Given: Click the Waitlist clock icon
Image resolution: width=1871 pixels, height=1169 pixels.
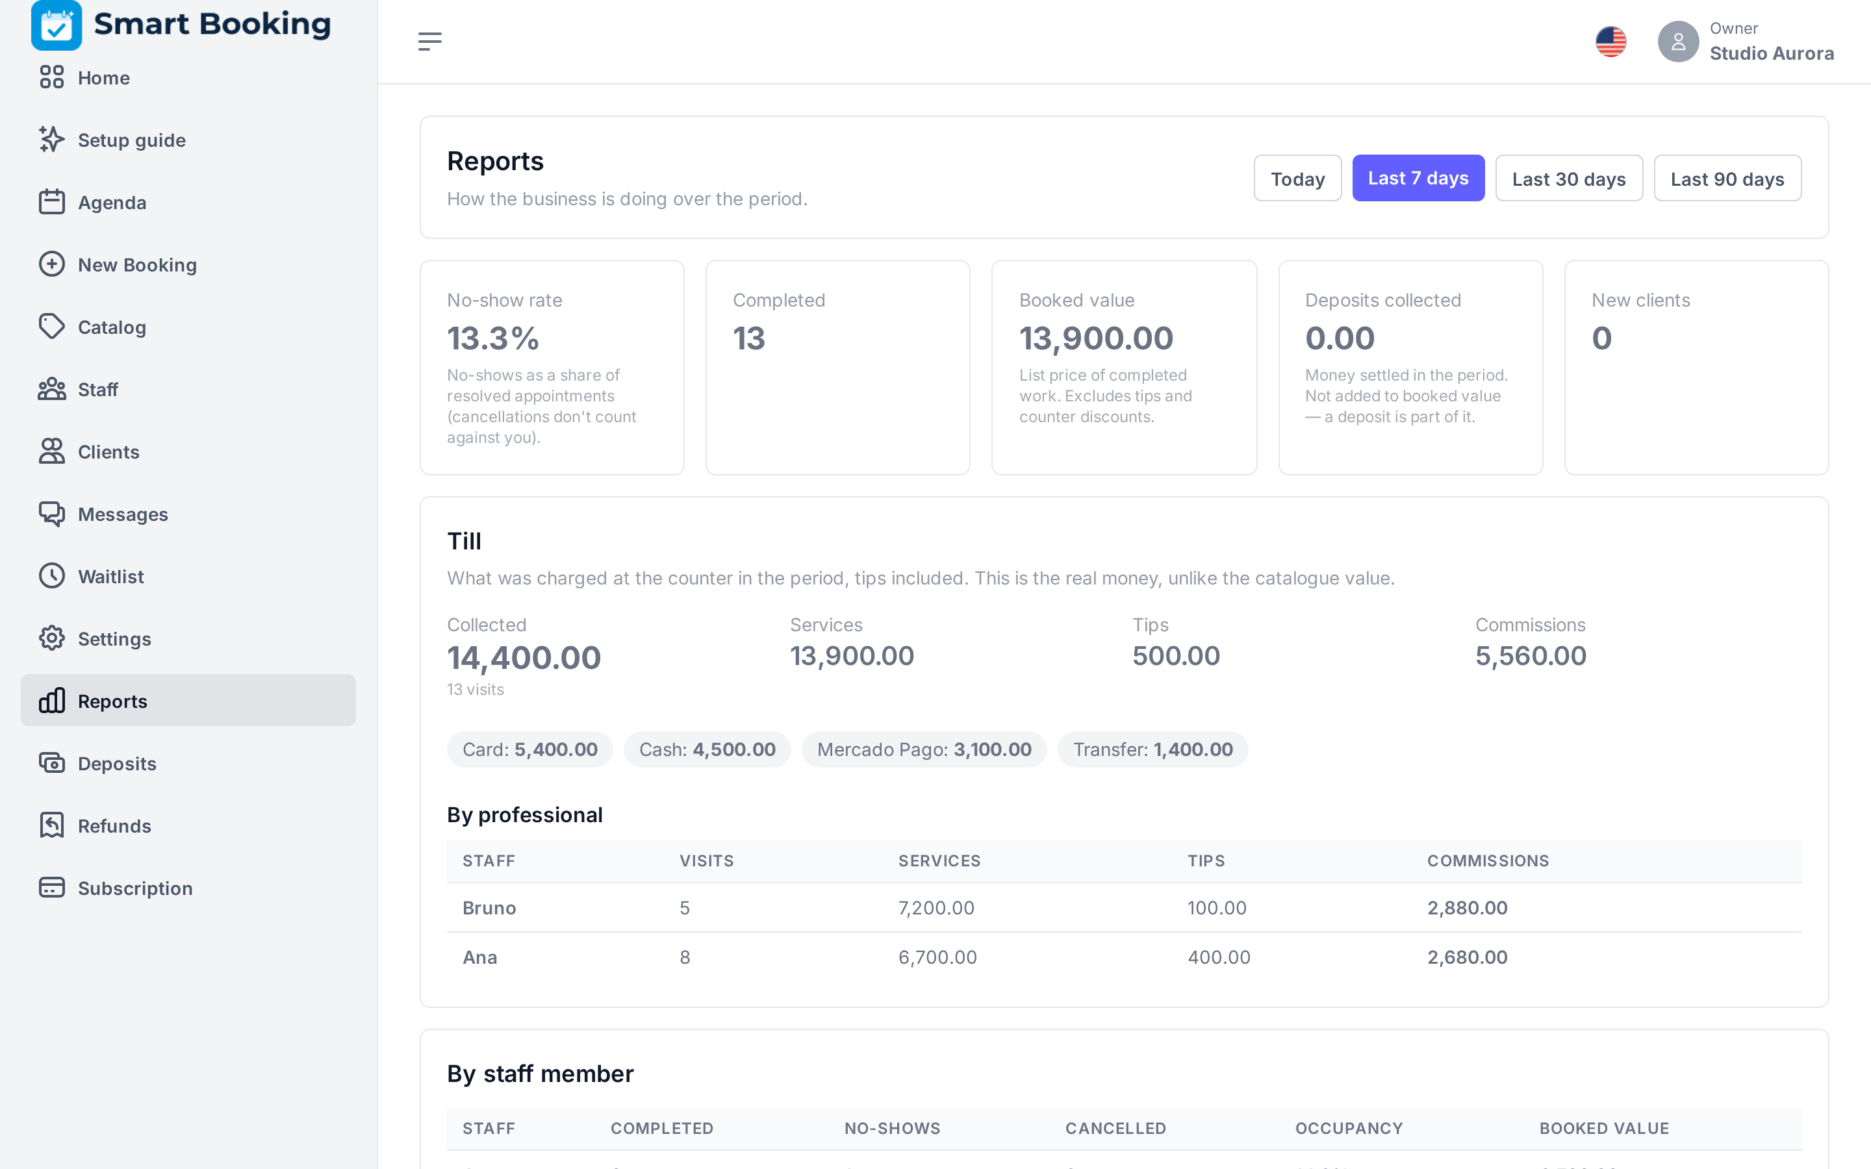Looking at the screenshot, I should pyautogui.click(x=52, y=576).
